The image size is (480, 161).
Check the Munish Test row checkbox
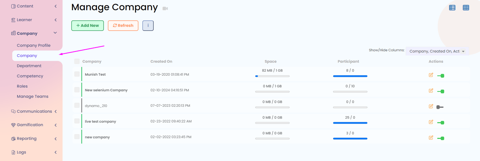pos(77,74)
